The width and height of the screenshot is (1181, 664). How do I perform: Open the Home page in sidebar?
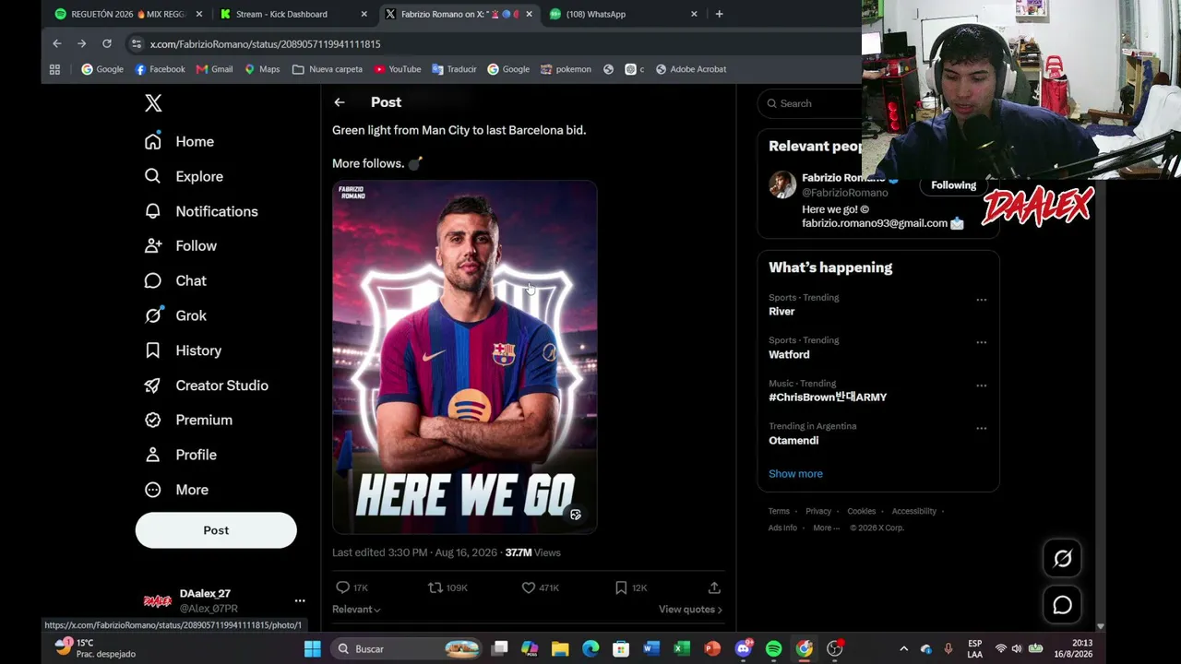180,142
